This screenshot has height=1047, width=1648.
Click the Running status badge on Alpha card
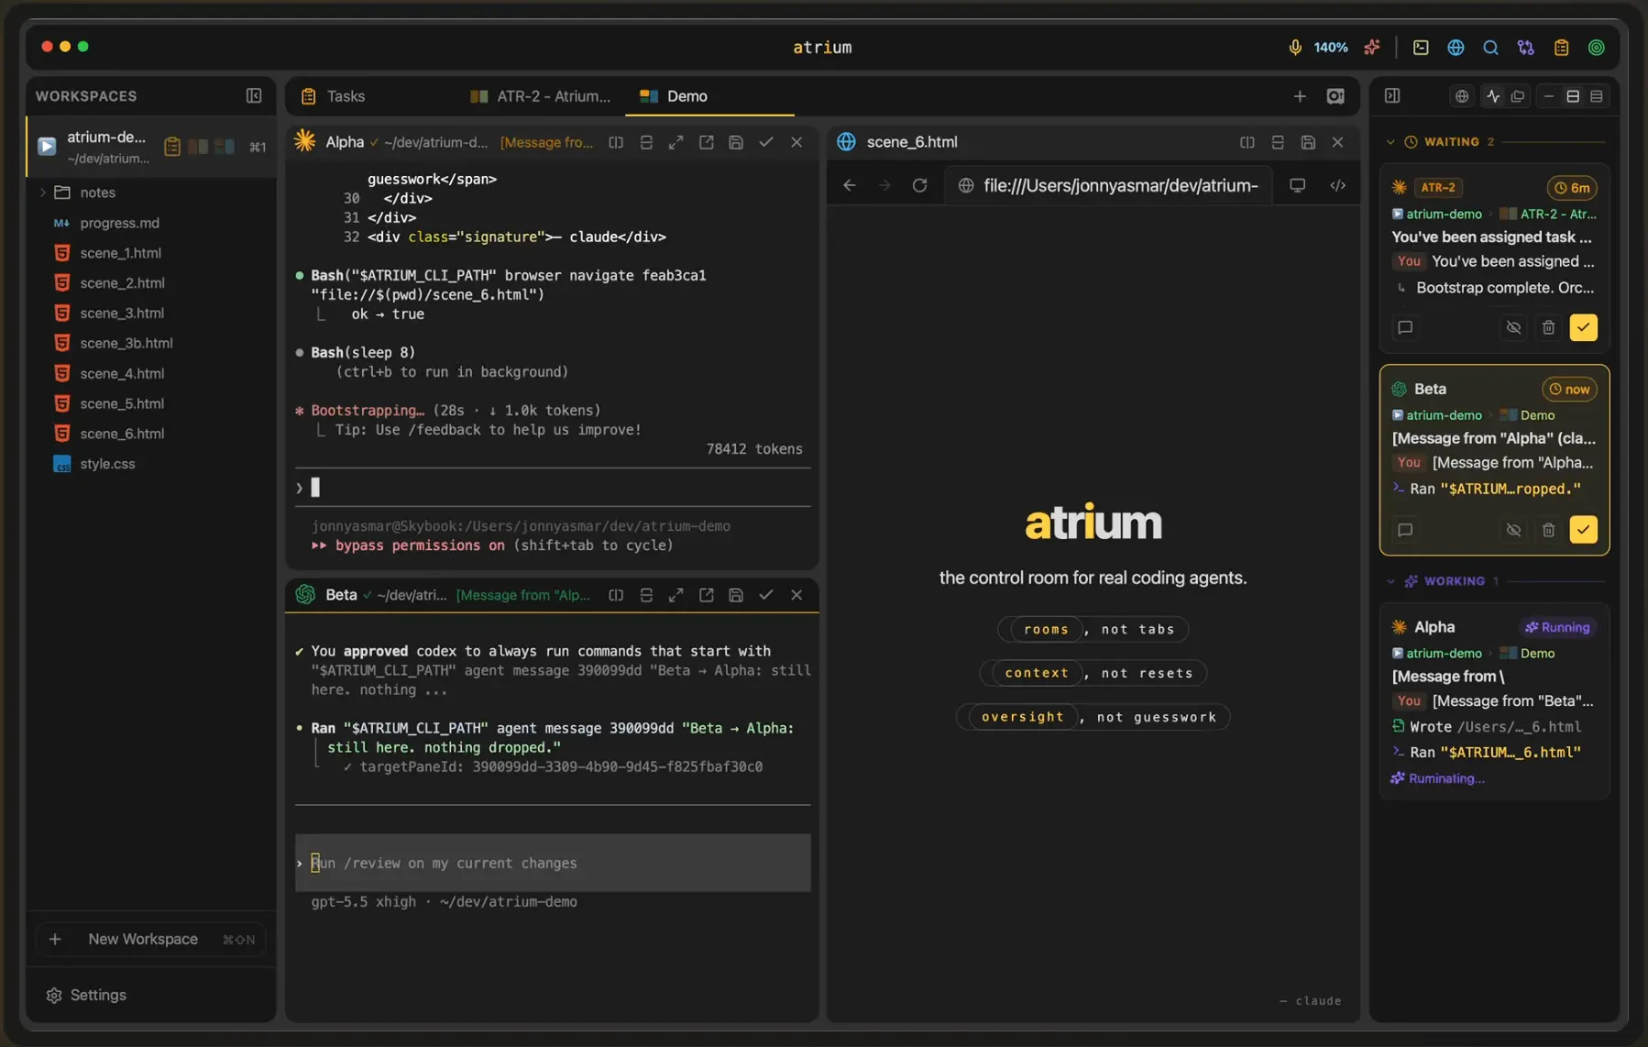(1557, 627)
